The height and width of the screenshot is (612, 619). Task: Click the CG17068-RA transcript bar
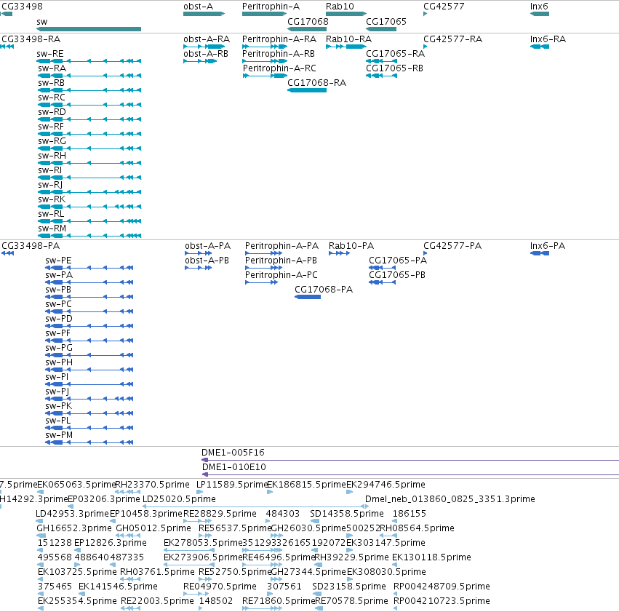coord(307,90)
